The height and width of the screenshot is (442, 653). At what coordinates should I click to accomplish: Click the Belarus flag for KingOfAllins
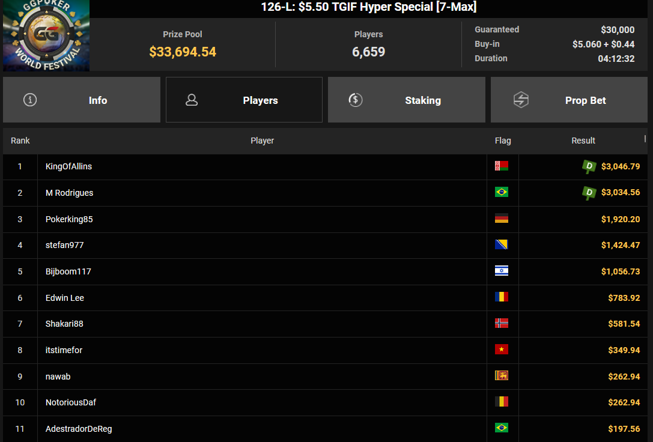(x=502, y=166)
